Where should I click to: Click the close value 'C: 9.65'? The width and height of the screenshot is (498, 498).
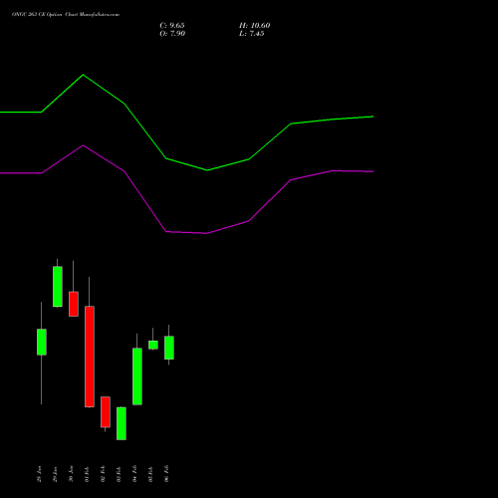172,26
